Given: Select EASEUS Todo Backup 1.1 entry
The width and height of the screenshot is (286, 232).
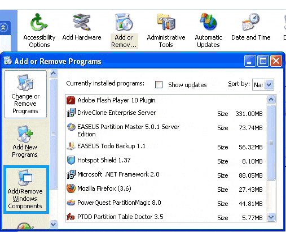Looking at the screenshot, I should click(x=166, y=146).
